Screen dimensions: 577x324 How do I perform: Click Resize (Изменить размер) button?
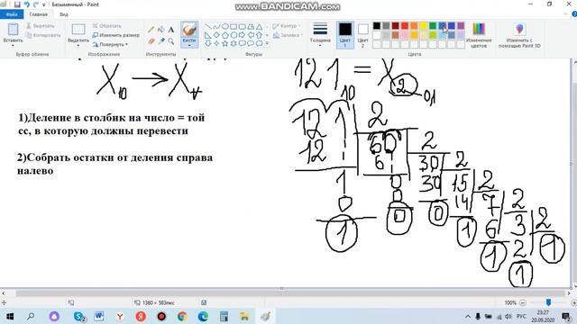click(116, 35)
